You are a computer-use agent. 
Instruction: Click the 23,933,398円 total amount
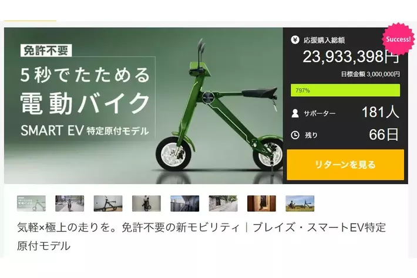tap(351, 56)
